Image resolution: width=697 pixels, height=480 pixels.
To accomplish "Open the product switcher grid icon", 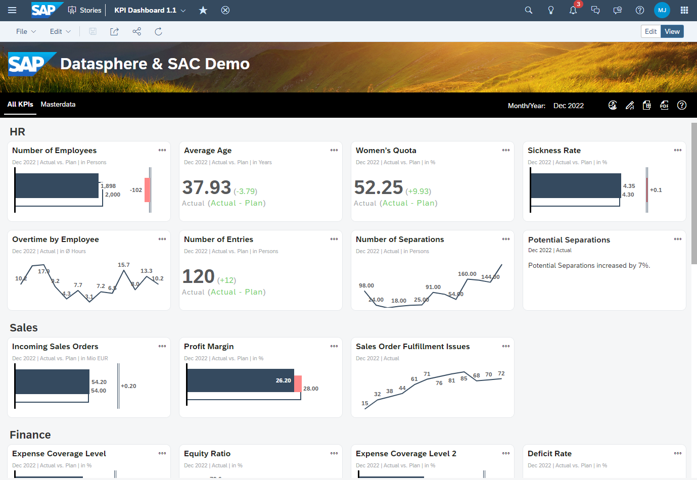I will pos(684,10).
